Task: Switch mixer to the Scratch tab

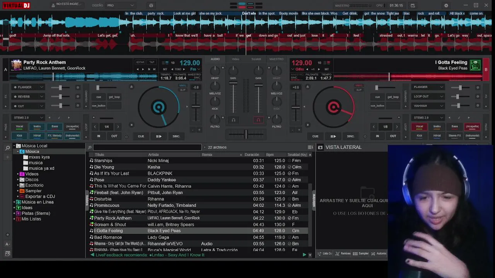Action: click(256, 59)
